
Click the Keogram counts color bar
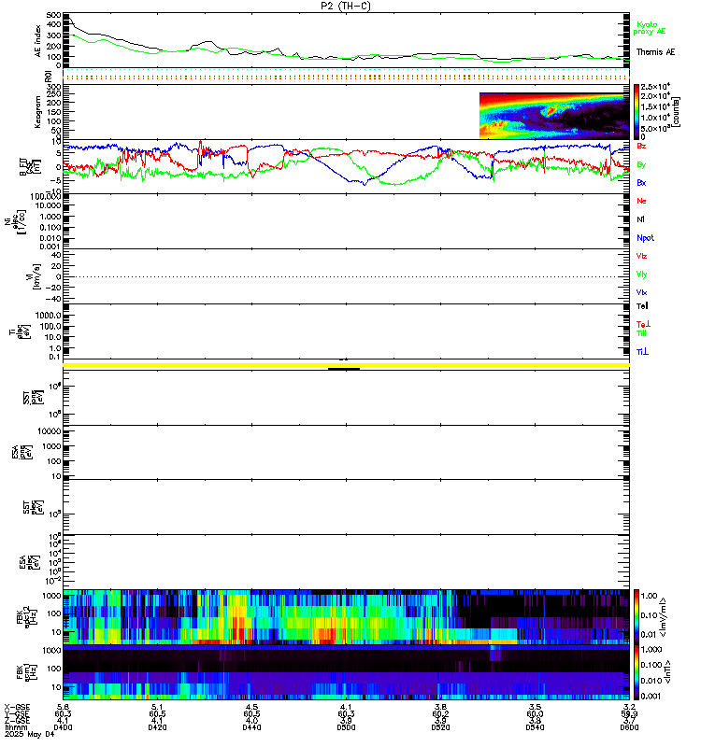637,111
